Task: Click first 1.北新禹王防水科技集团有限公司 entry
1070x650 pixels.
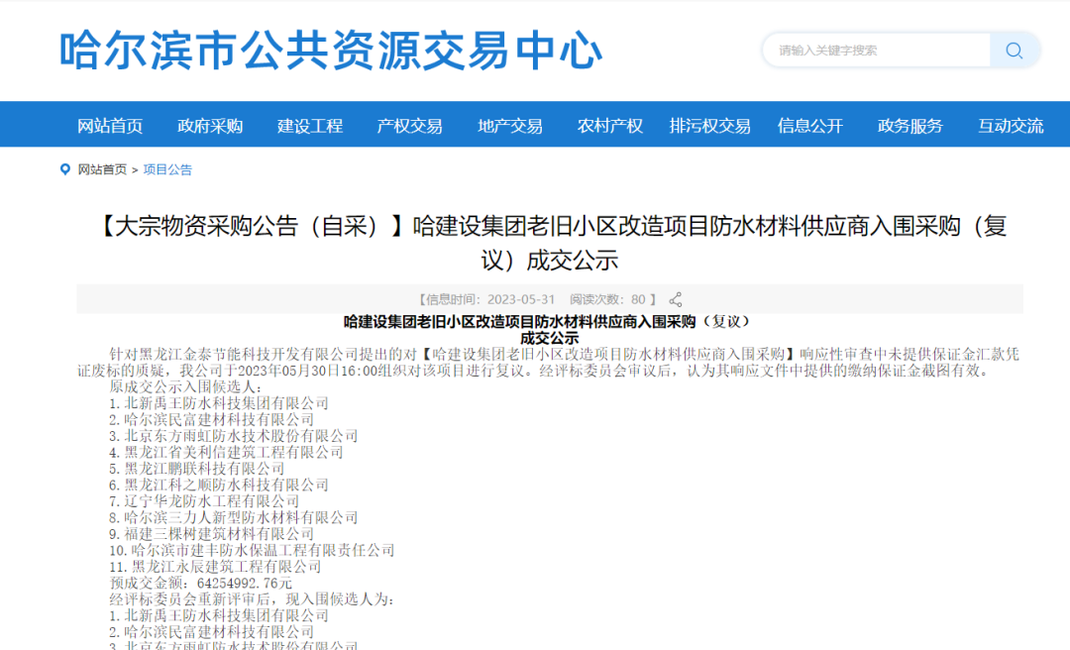Action: click(219, 403)
